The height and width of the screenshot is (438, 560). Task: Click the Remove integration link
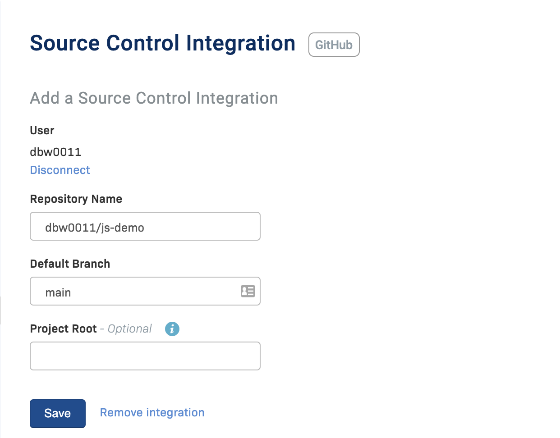152,413
